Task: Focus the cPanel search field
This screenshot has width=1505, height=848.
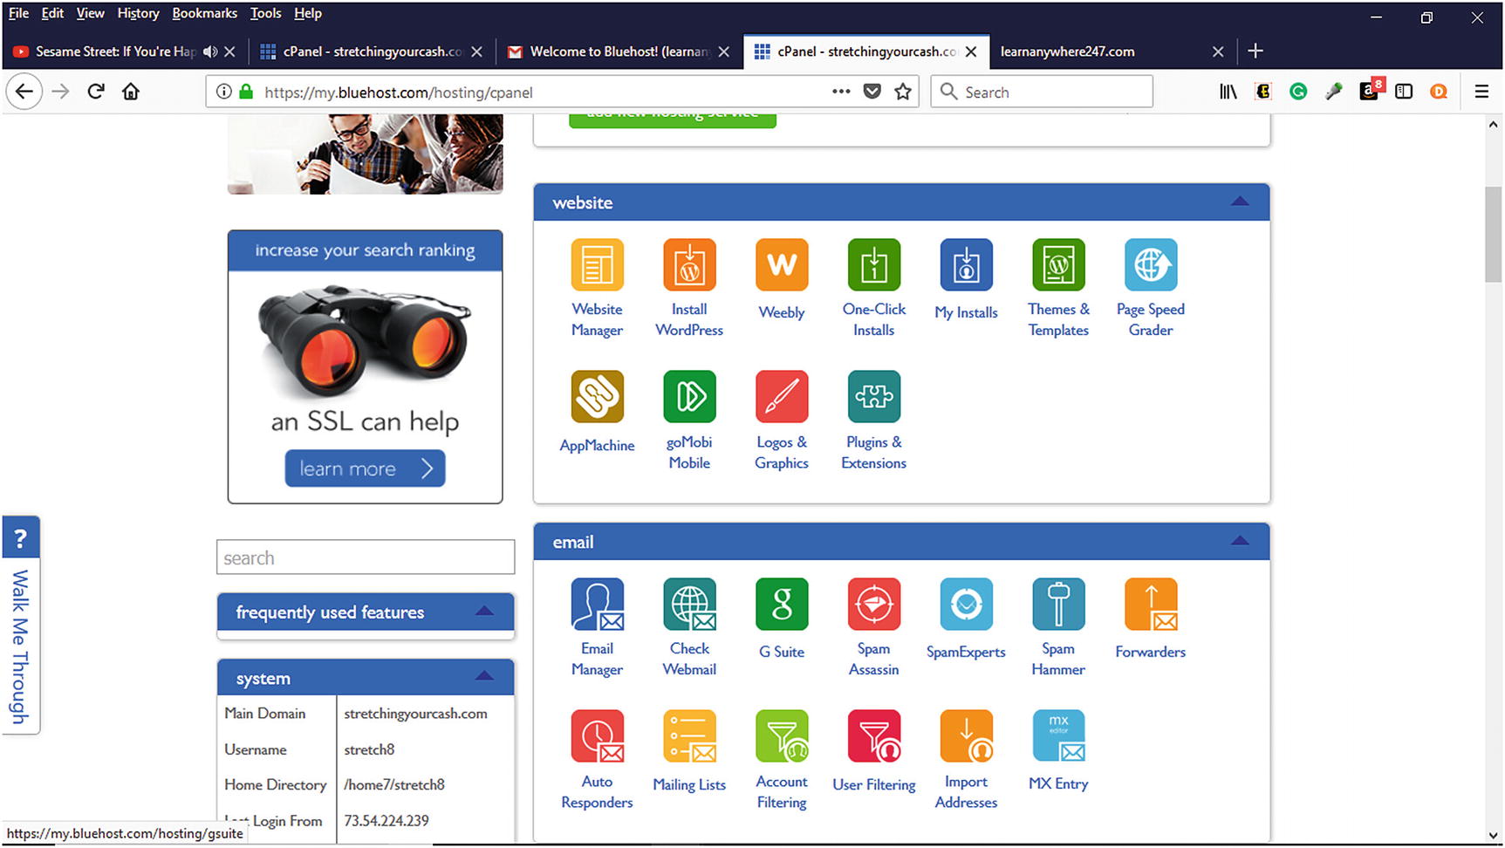Action: pos(366,557)
